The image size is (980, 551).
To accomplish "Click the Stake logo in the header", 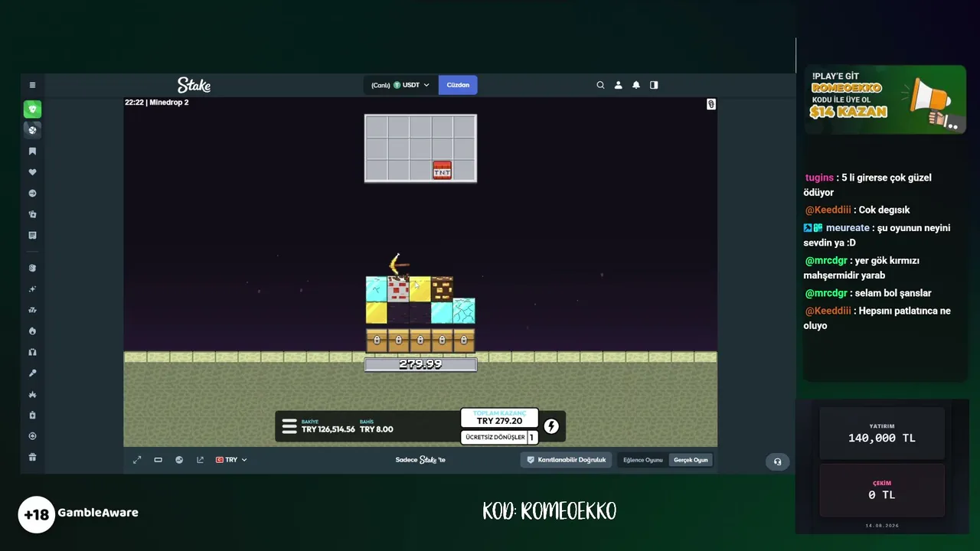I will pos(194,85).
